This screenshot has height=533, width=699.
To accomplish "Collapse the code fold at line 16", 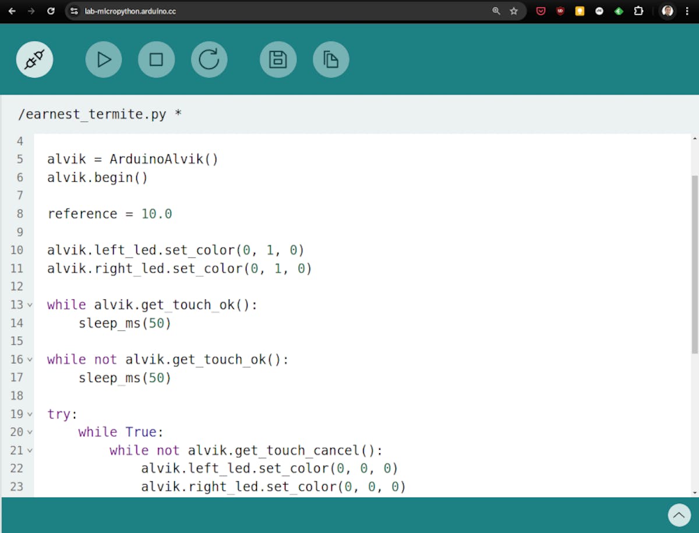I will point(30,359).
